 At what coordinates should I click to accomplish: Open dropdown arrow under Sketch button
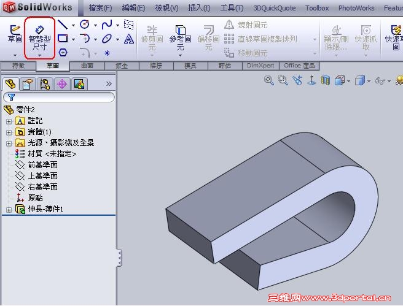click(x=15, y=55)
